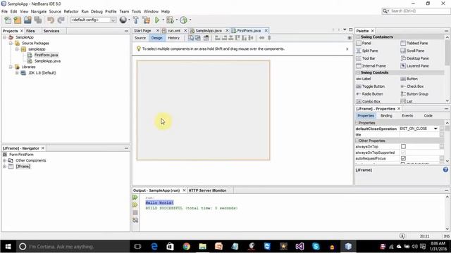Click the Open Project toolbar icon
451x253 pixels.
tap(27, 20)
